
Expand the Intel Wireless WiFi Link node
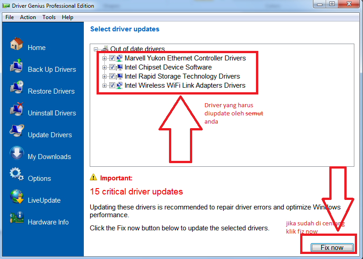(104, 86)
